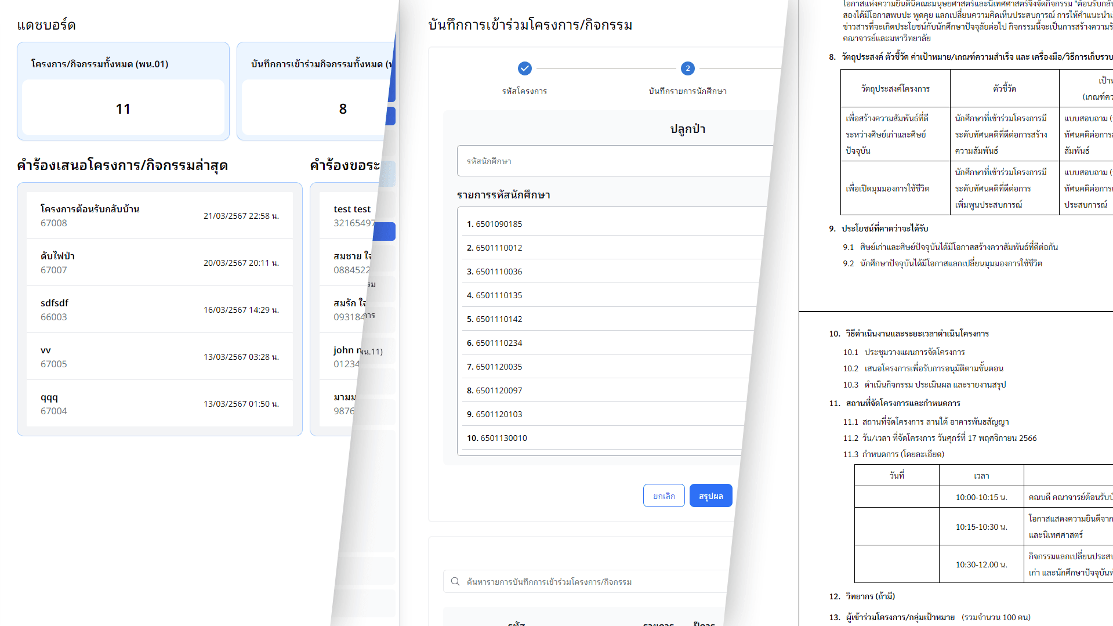Click the search magnifier icon
Viewport: 1113px width, 626px height.
tap(455, 581)
